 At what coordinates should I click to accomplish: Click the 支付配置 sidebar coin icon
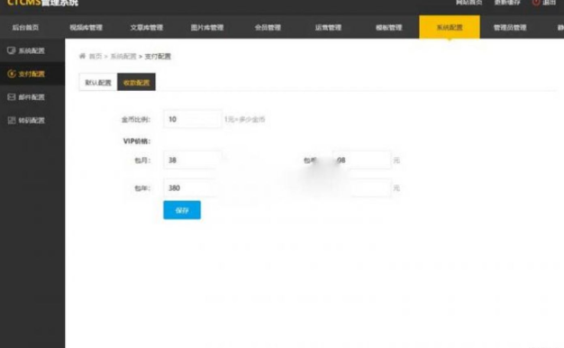[x=11, y=74]
